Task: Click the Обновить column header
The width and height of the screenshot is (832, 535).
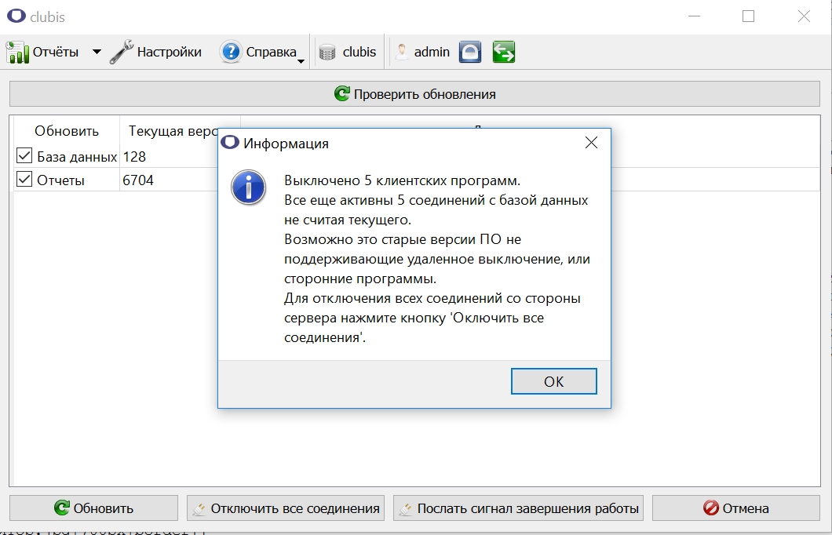Action: [67, 131]
